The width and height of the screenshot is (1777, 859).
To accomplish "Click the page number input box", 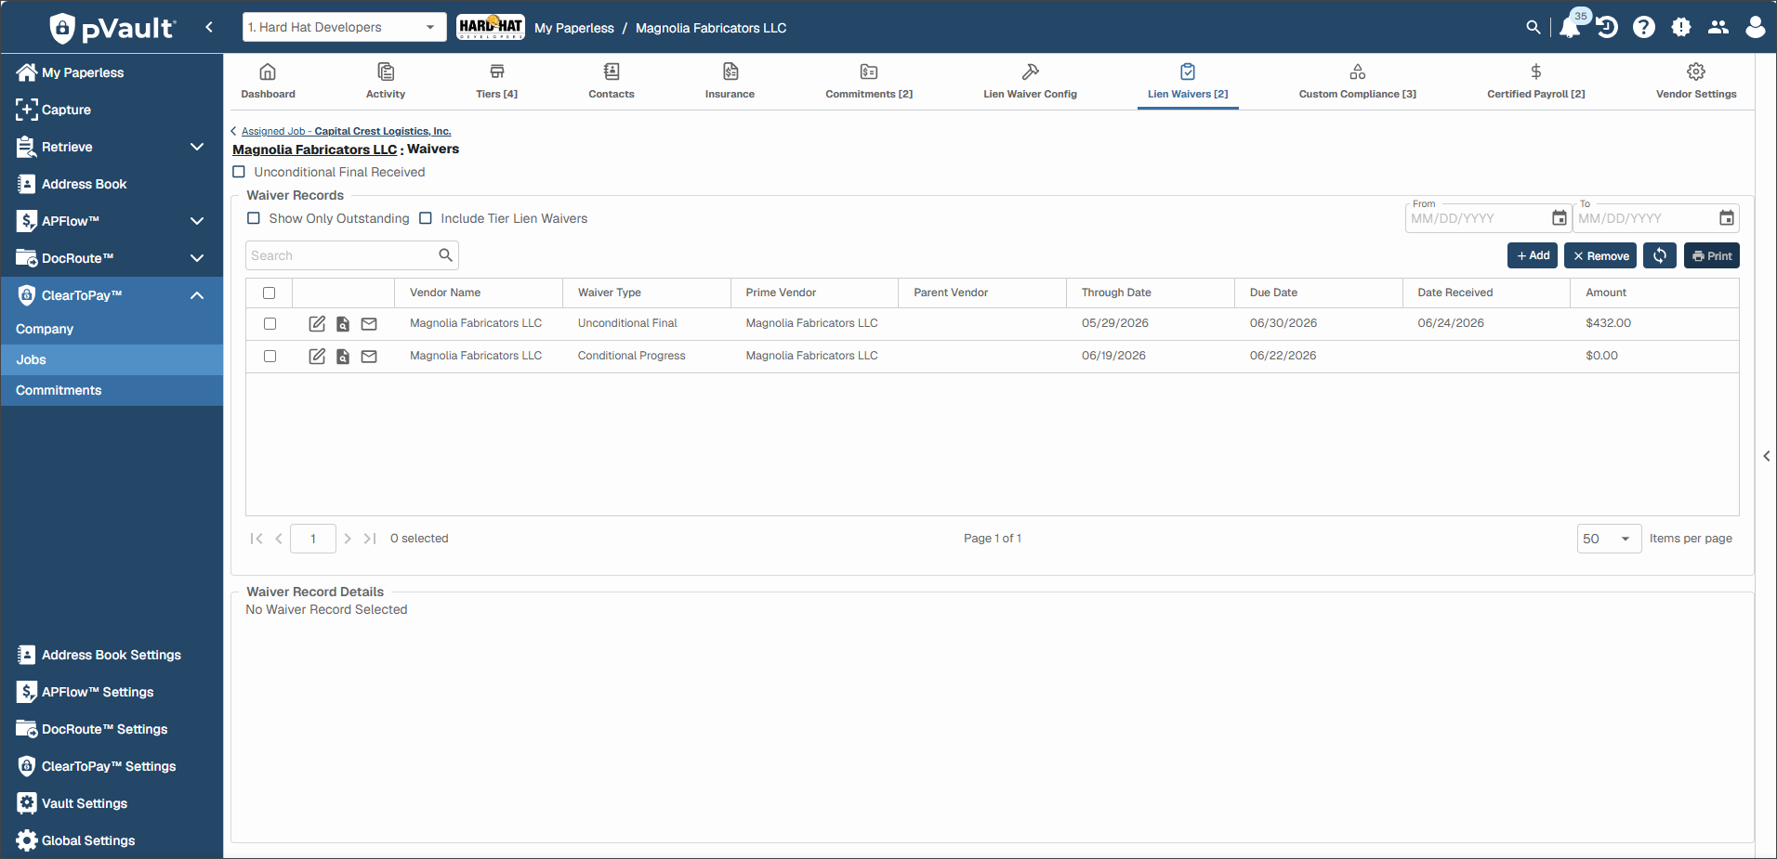I will pyautogui.click(x=313, y=539).
